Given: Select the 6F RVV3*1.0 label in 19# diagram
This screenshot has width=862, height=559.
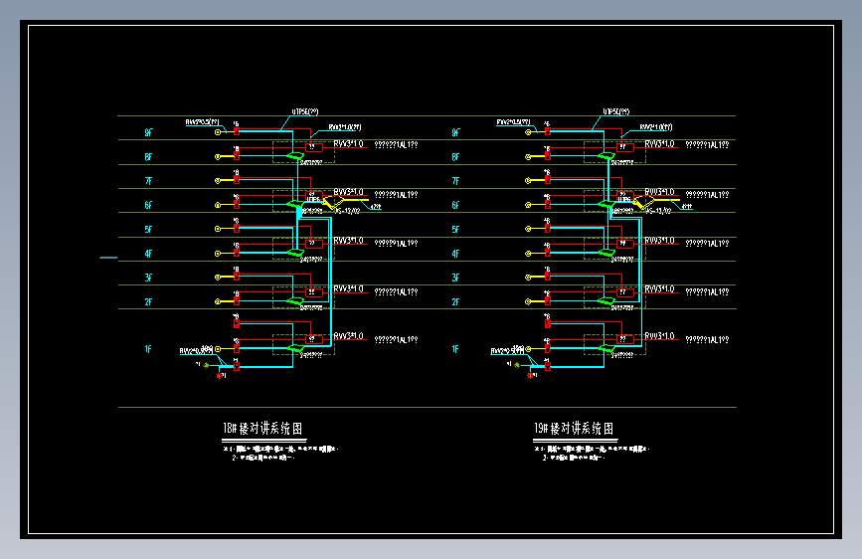Looking at the screenshot, I should point(660,192).
